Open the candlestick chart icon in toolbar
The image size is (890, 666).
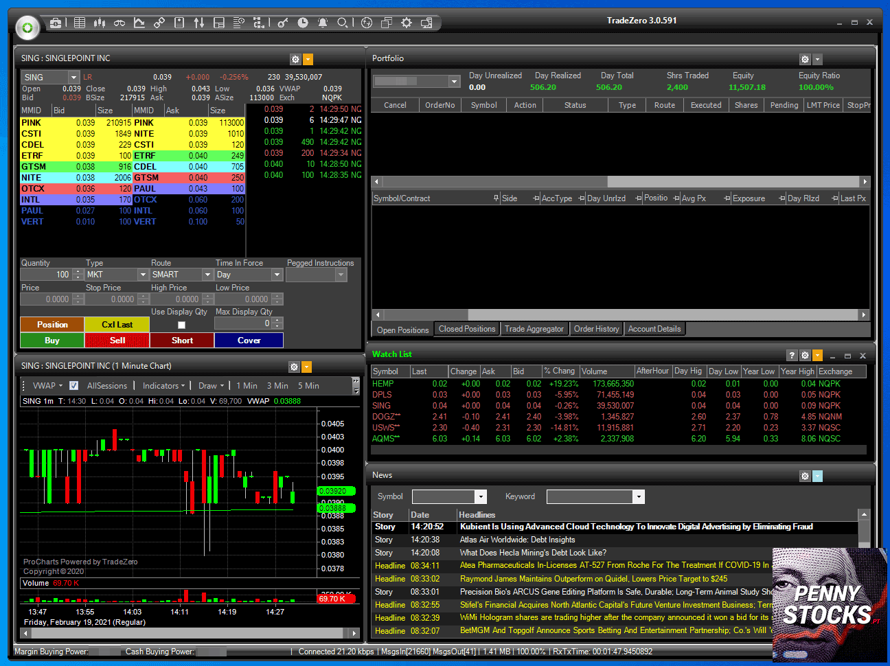tap(100, 23)
